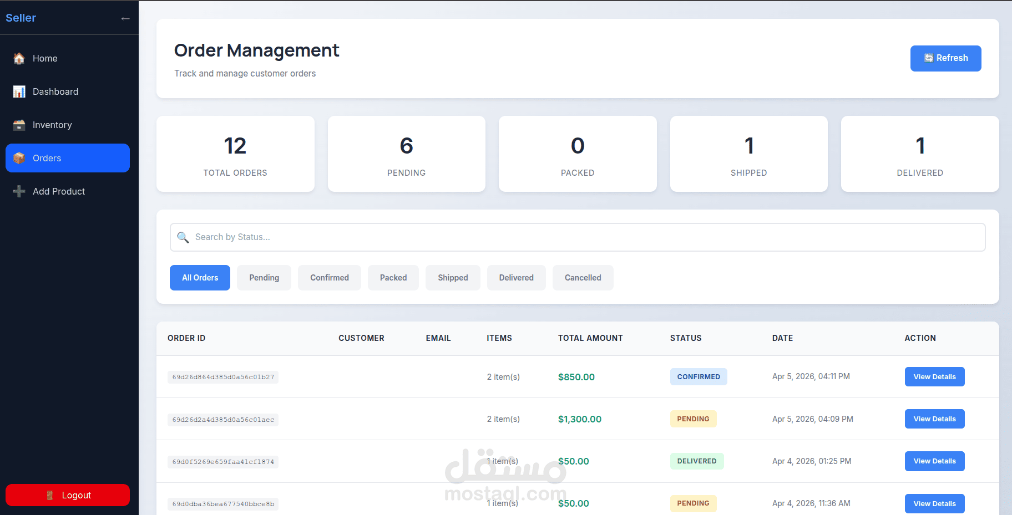Open the Total Orders stat card
This screenshot has height=515, width=1012.
235,154
